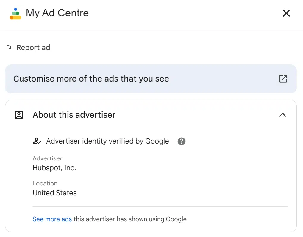Click the grey Location field label
This screenshot has width=303, height=237.
tap(45, 183)
